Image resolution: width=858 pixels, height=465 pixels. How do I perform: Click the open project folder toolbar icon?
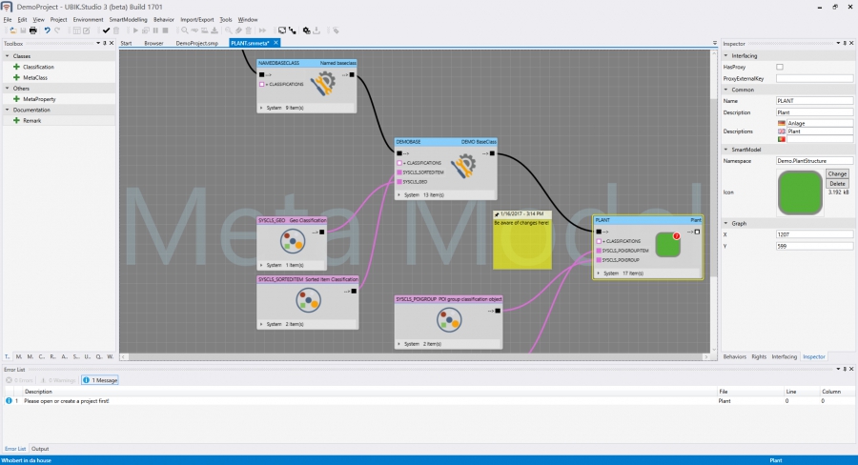pos(13,30)
